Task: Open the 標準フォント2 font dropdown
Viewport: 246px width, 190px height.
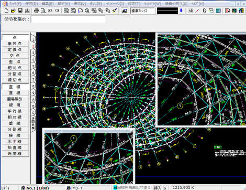Action: (x=143, y=11)
